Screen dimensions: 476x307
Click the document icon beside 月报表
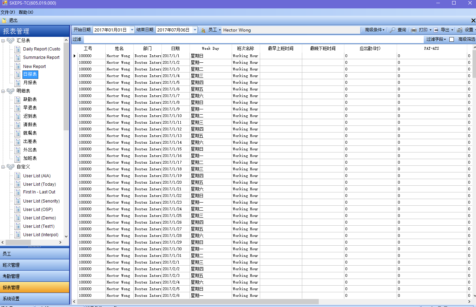pos(18,83)
